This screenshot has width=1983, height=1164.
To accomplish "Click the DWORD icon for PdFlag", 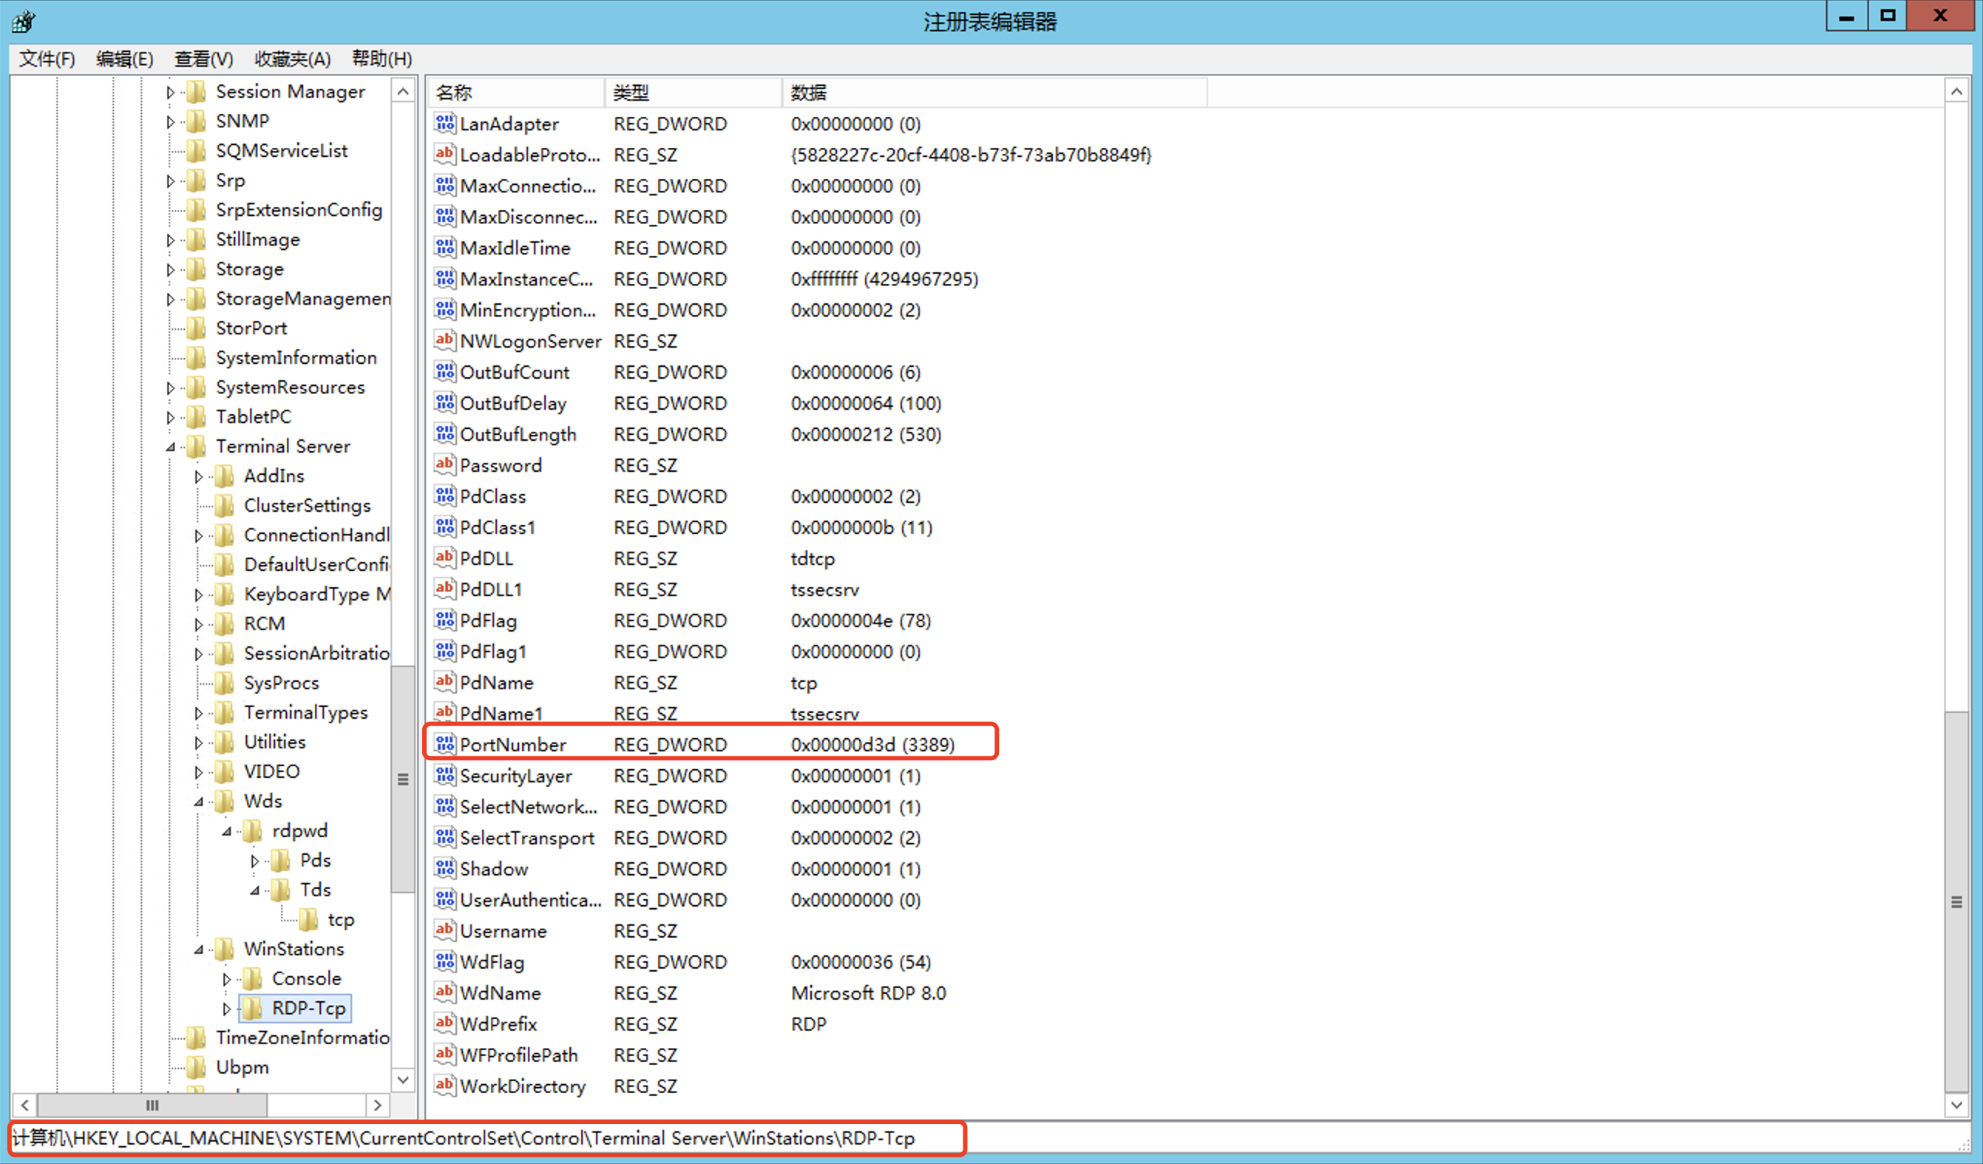I will [444, 620].
